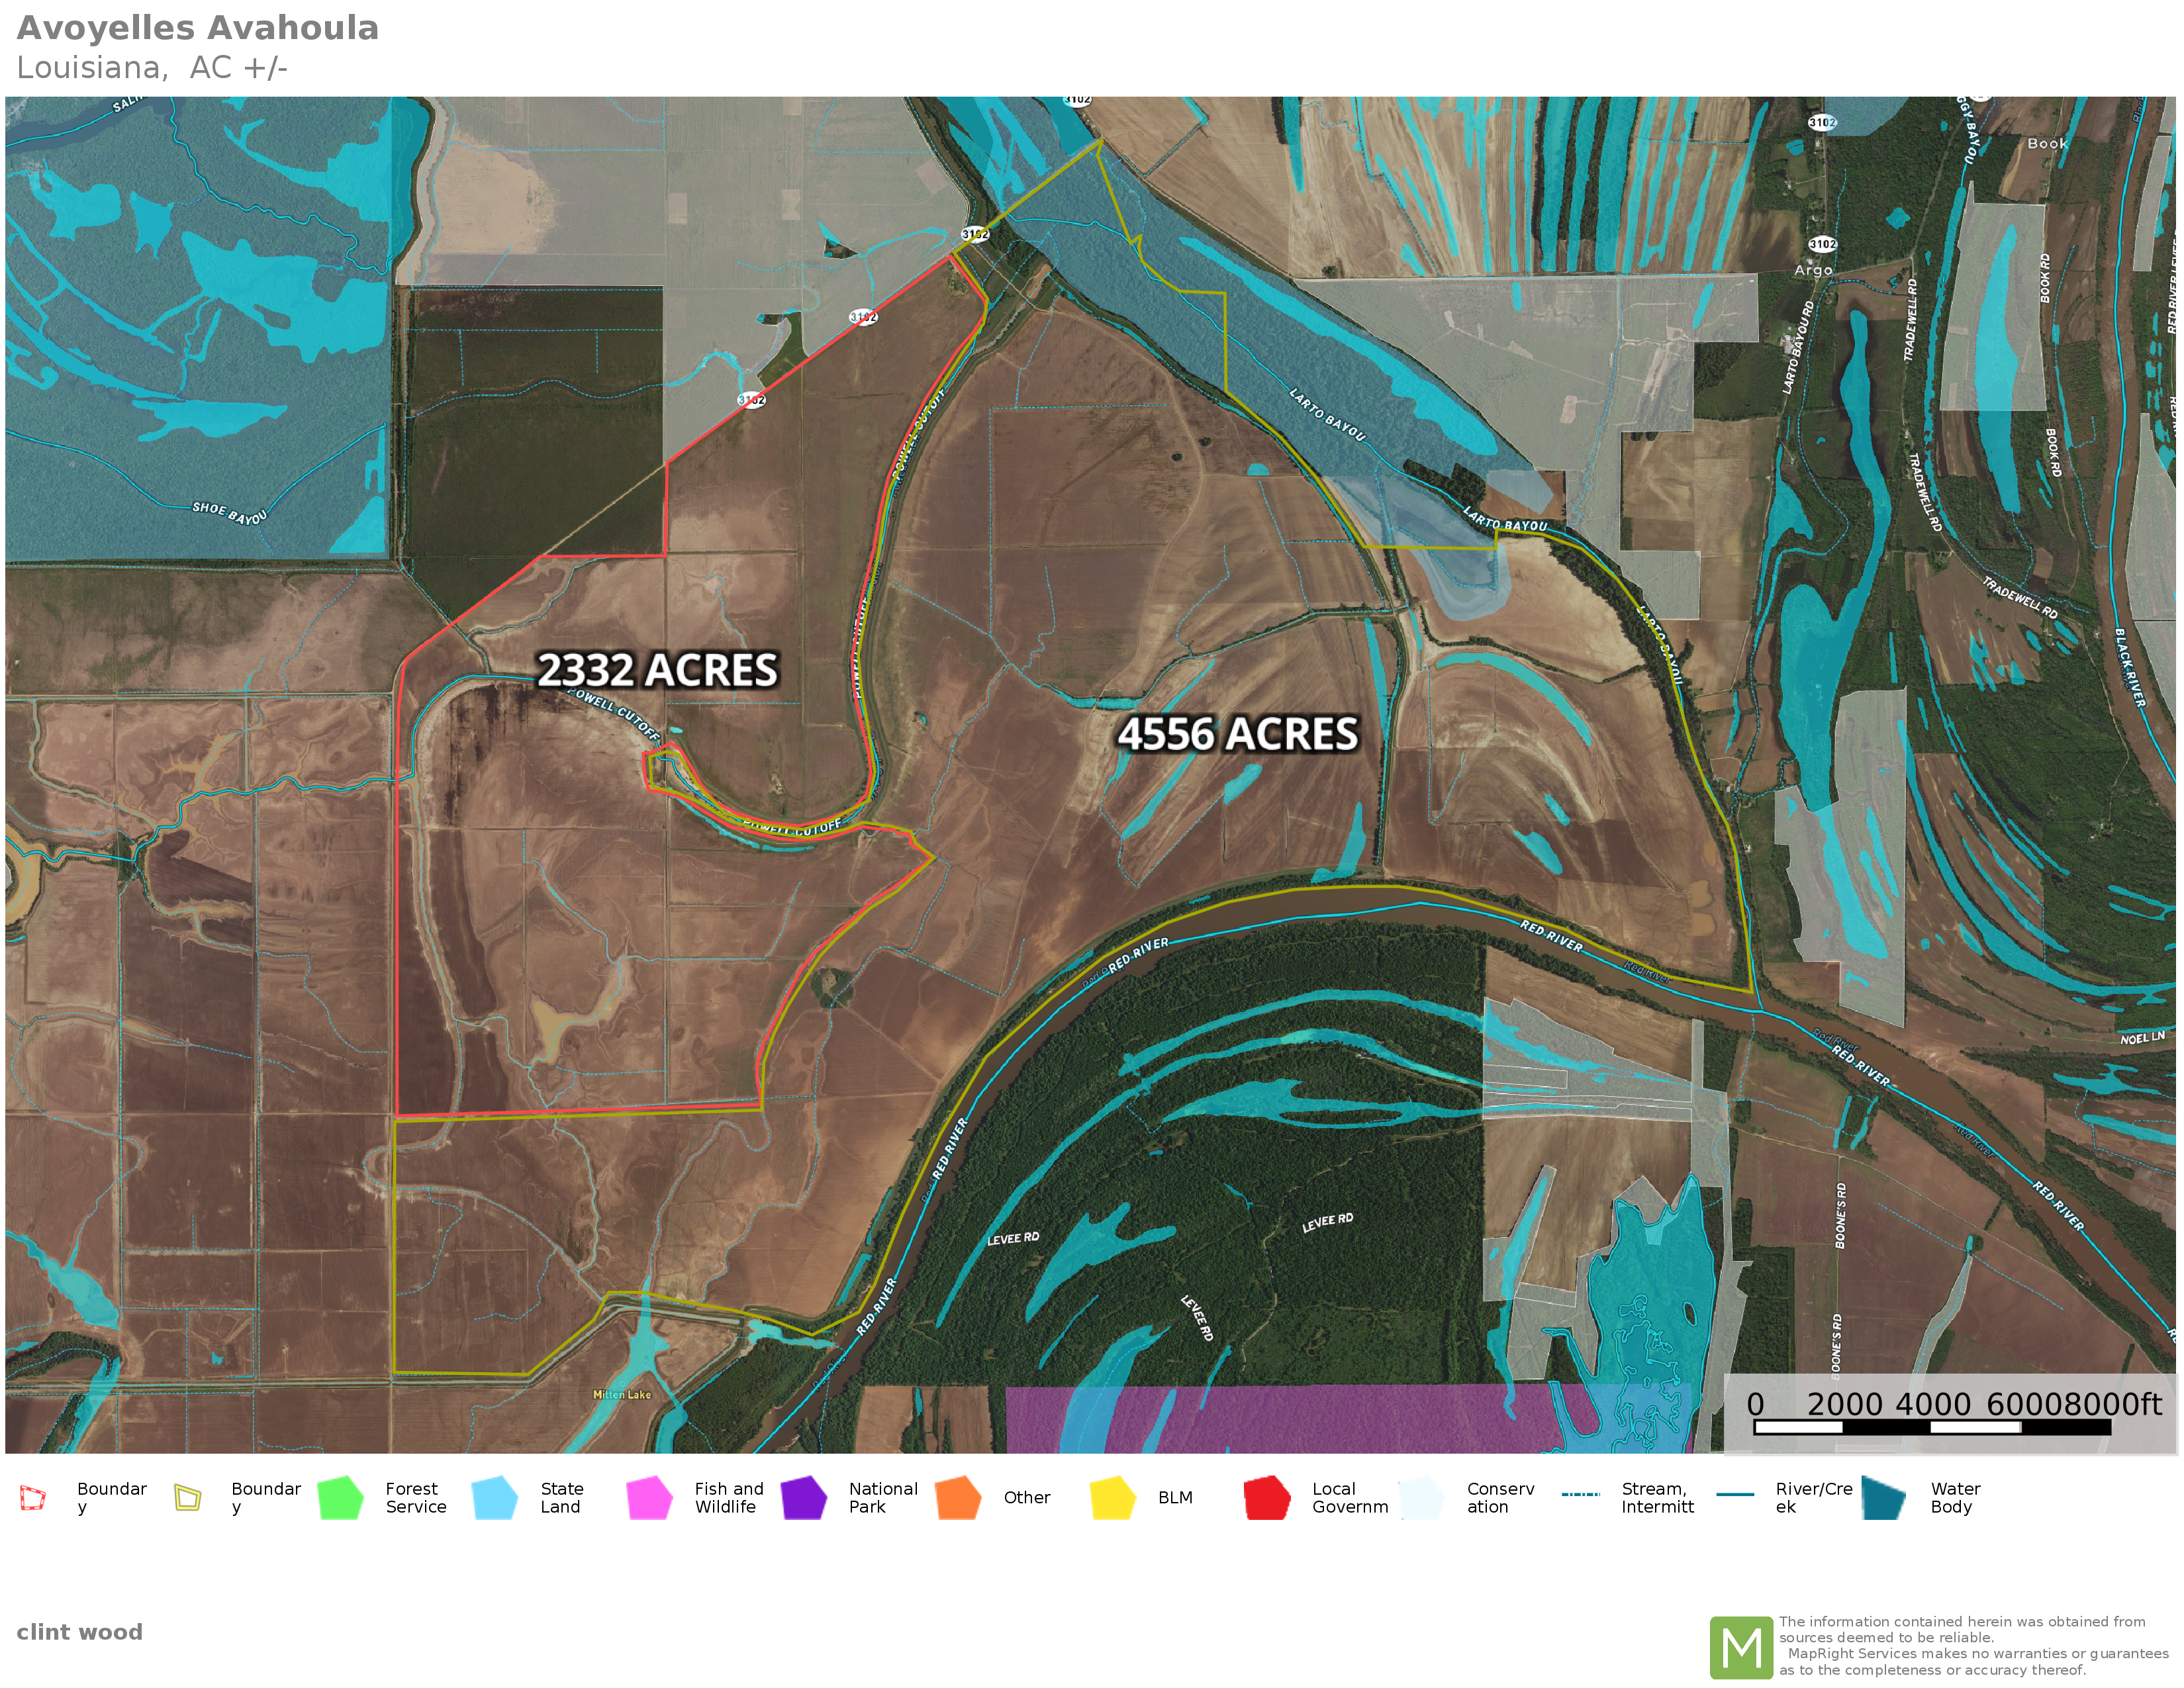Click the 2332 ACRES map label
Image resolution: width=2184 pixels, height=1688 pixels.
pos(657,670)
